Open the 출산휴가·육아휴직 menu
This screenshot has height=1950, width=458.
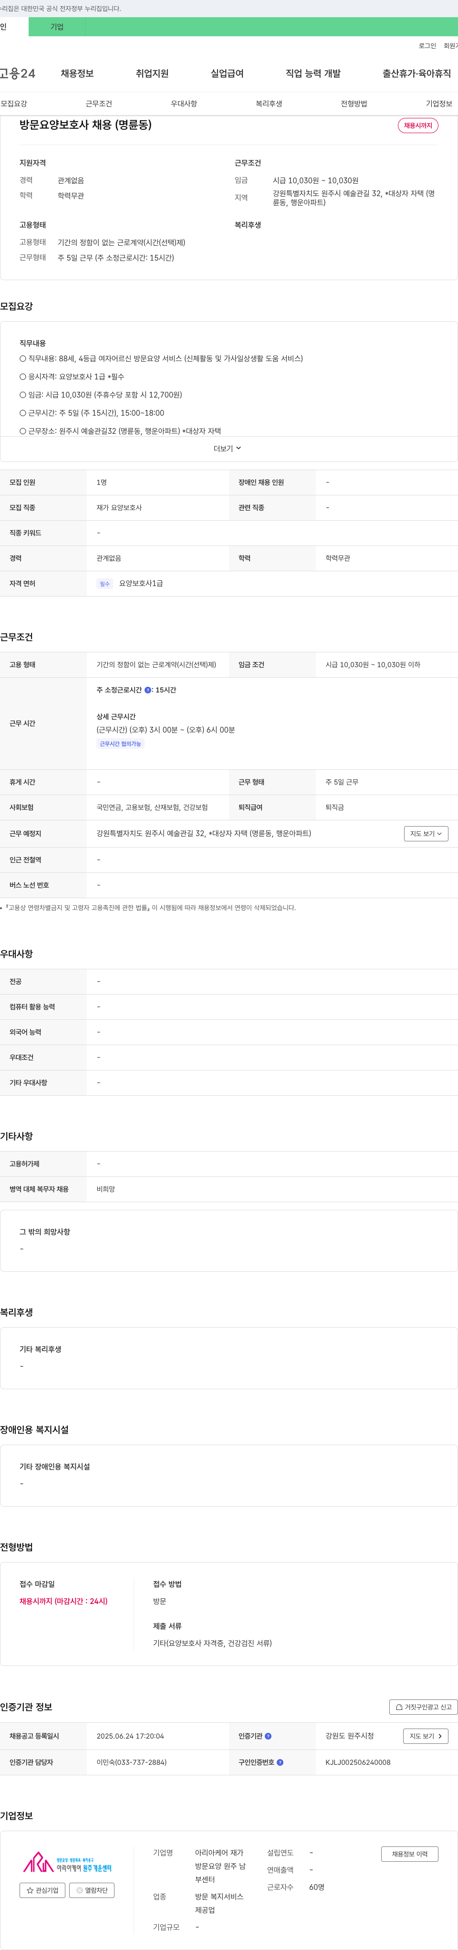416,73
